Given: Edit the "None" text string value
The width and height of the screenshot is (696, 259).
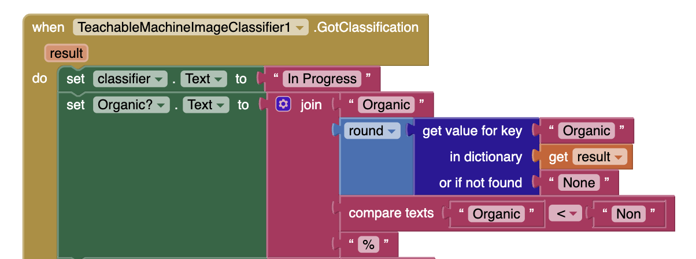Looking at the screenshot, I should click(x=579, y=183).
